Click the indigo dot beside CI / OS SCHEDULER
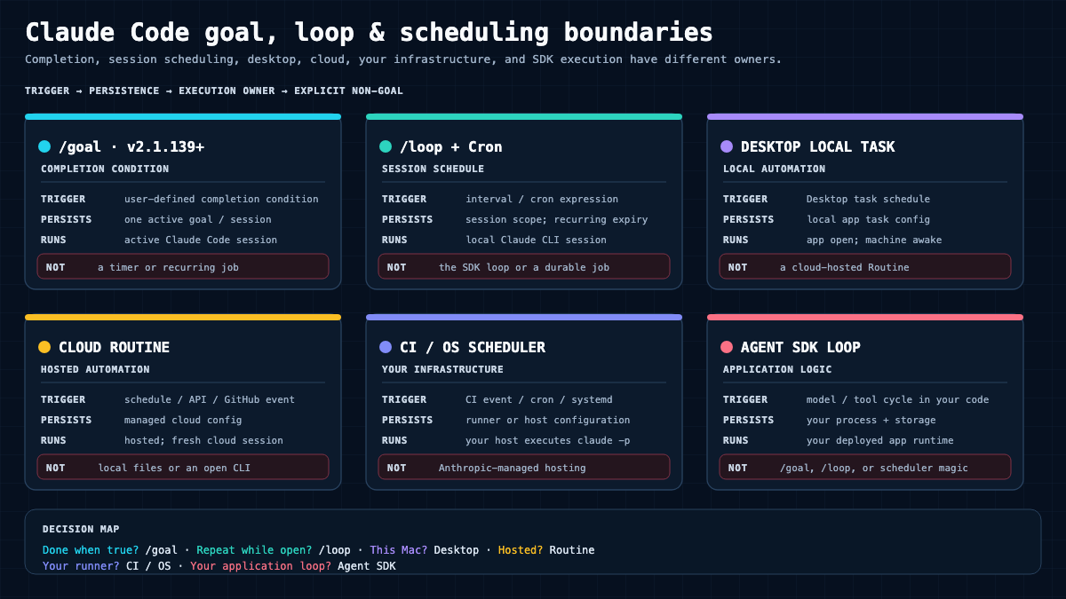 pyautogui.click(x=386, y=347)
